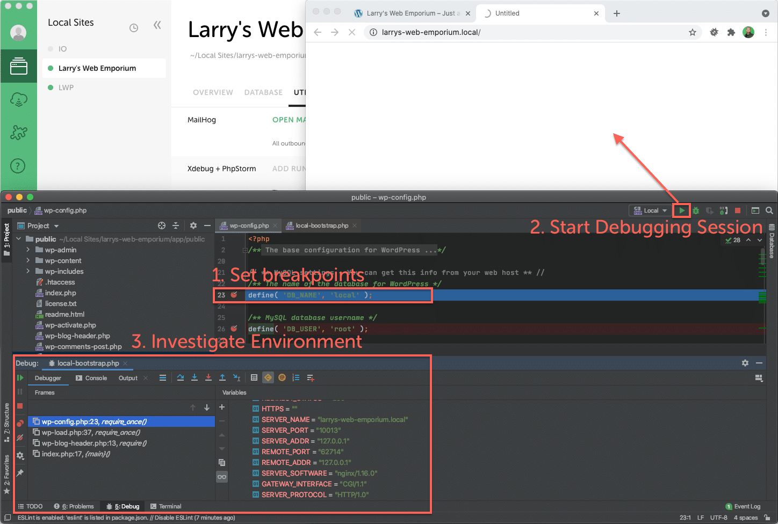Open new Chrome tab with plus
Viewport: 778px width, 524px height.
click(x=617, y=13)
